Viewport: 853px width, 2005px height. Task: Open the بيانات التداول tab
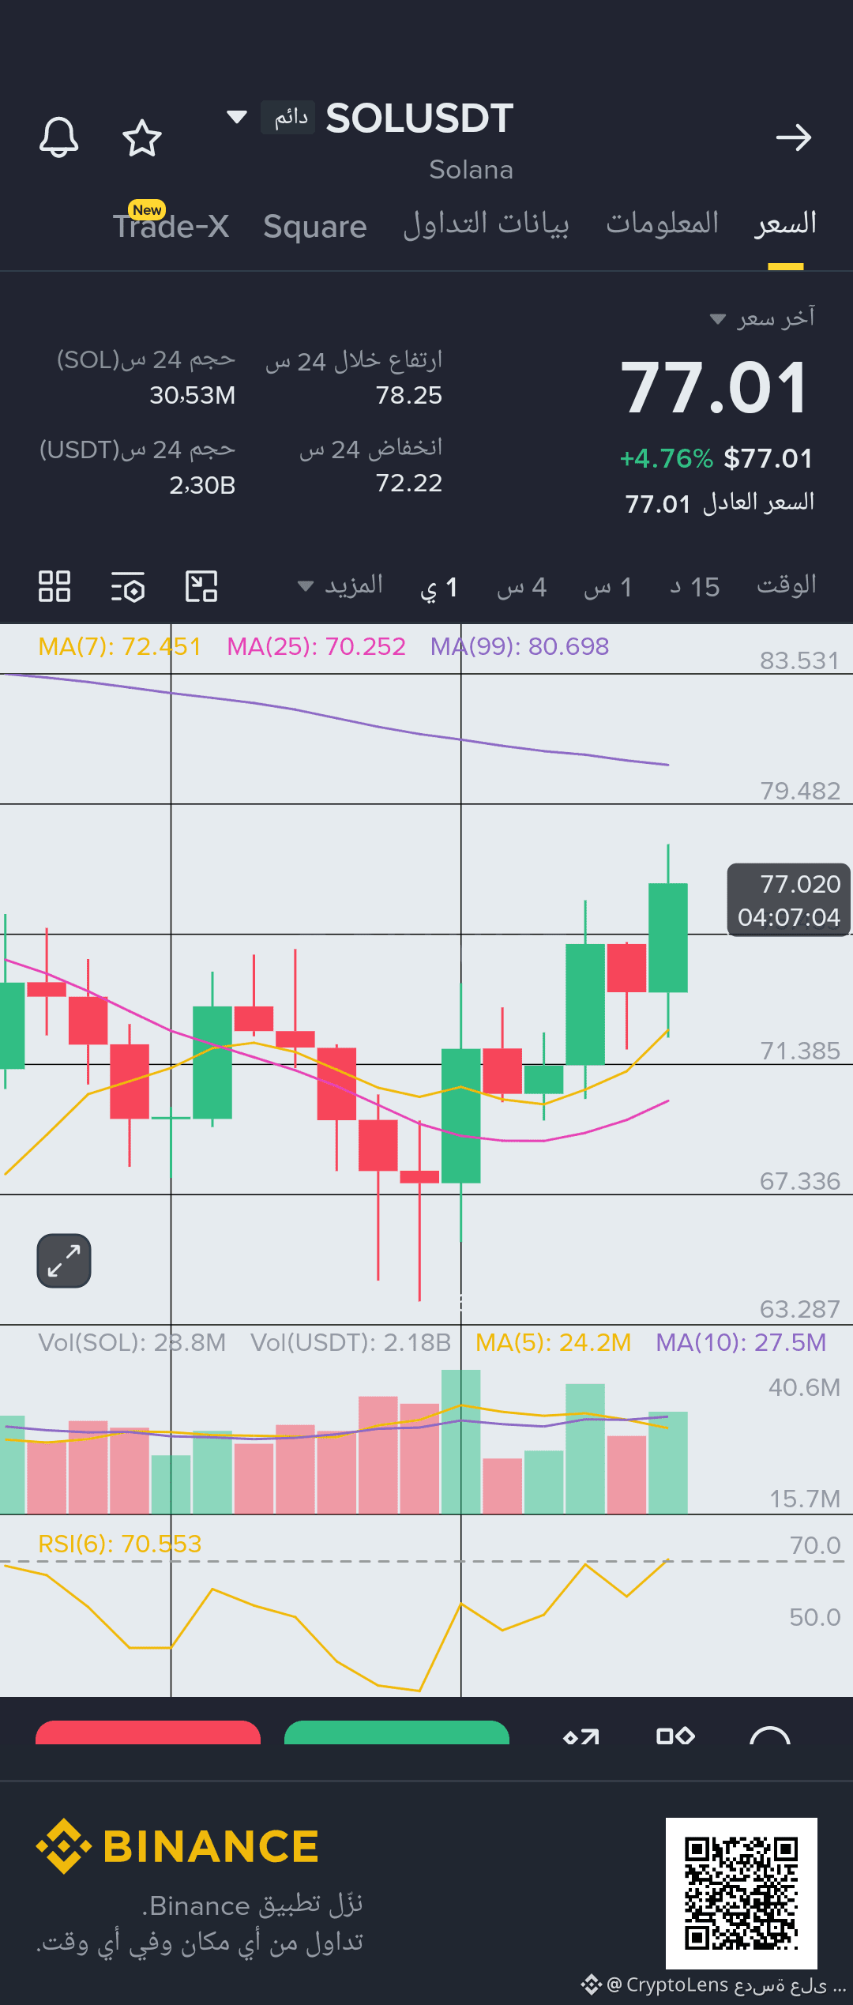coord(486,224)
